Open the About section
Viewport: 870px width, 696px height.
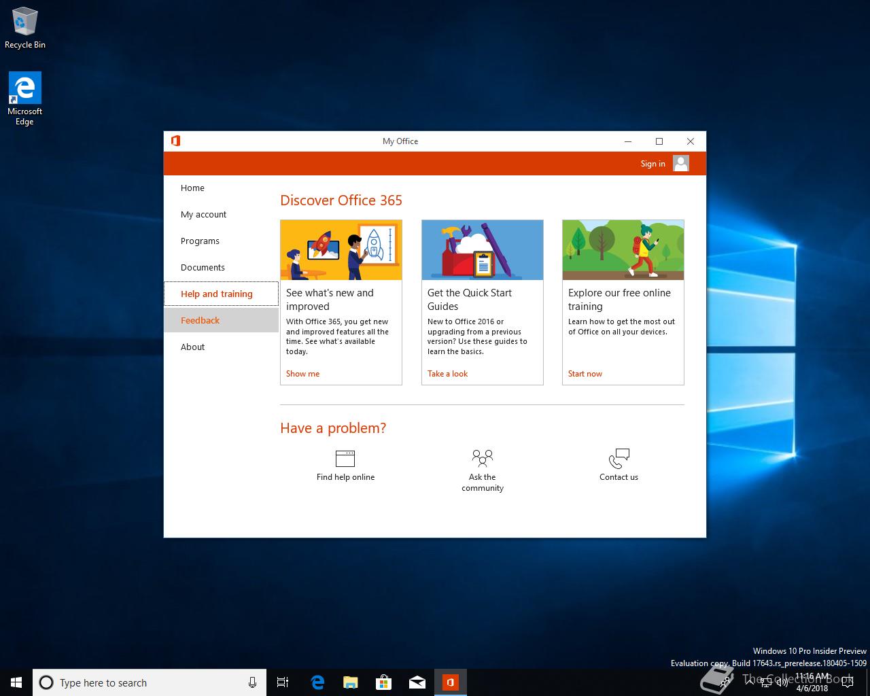[x=221, y=347]
